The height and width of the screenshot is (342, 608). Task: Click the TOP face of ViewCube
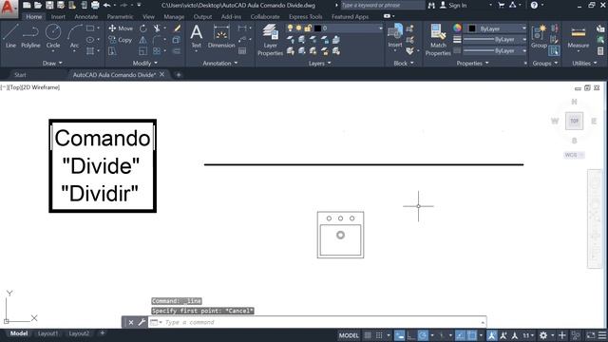pyautogui.click(x=574, y=121)
